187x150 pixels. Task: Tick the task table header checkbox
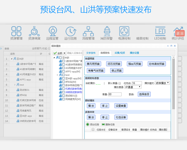(x=93, y=129)
